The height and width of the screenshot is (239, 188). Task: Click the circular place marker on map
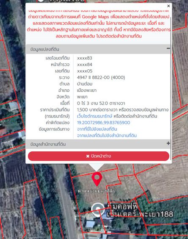tap(98, 210)
